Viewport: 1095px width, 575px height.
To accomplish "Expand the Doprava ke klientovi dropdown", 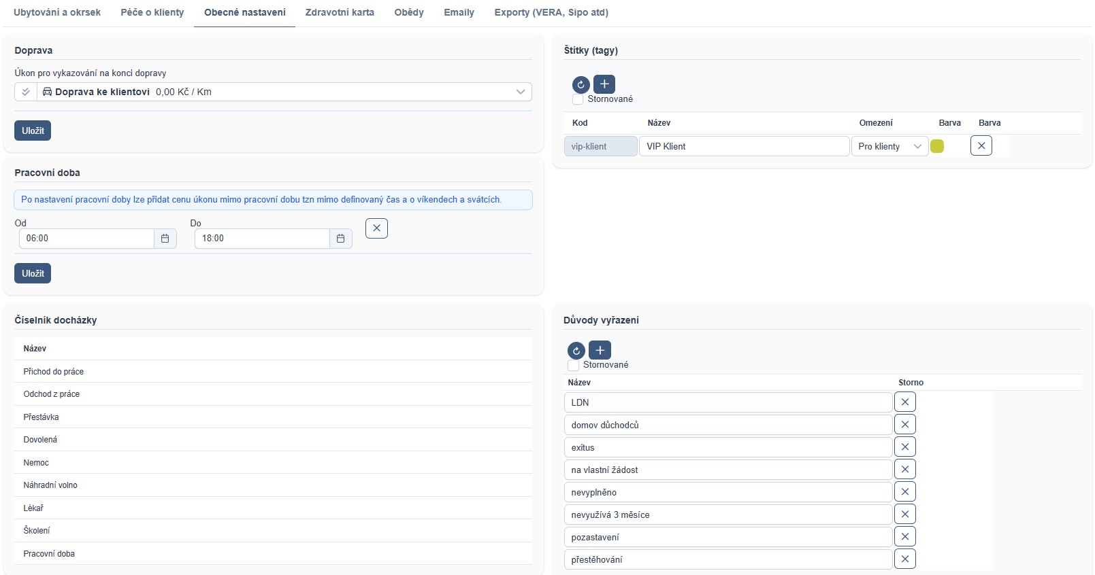I will click(520, 92).
